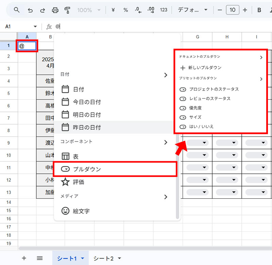The height and width of the screenshot is (265, 272).
Task: Switch to シート2 tab
Action: click(x=104, y=259)
